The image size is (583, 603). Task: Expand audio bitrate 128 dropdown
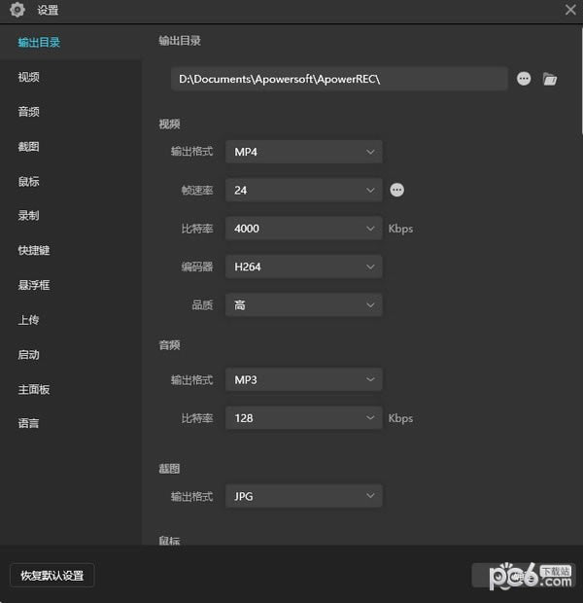pos(303,418)
